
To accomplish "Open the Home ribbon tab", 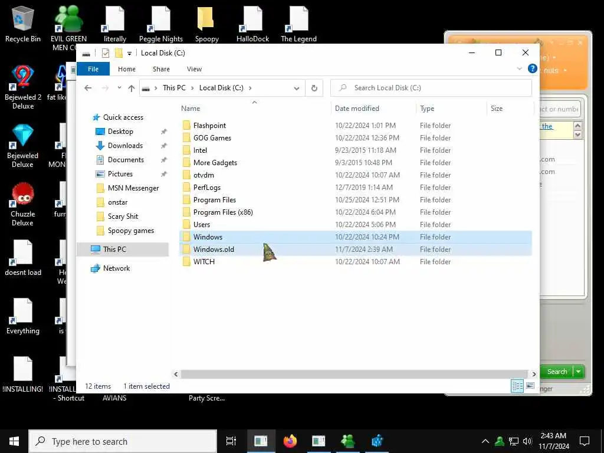I will pyautogui.click(x=127, y=69).
